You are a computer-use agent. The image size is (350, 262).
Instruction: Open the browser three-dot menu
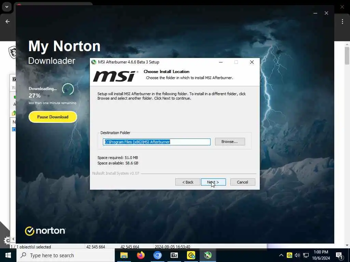point(342,21)
